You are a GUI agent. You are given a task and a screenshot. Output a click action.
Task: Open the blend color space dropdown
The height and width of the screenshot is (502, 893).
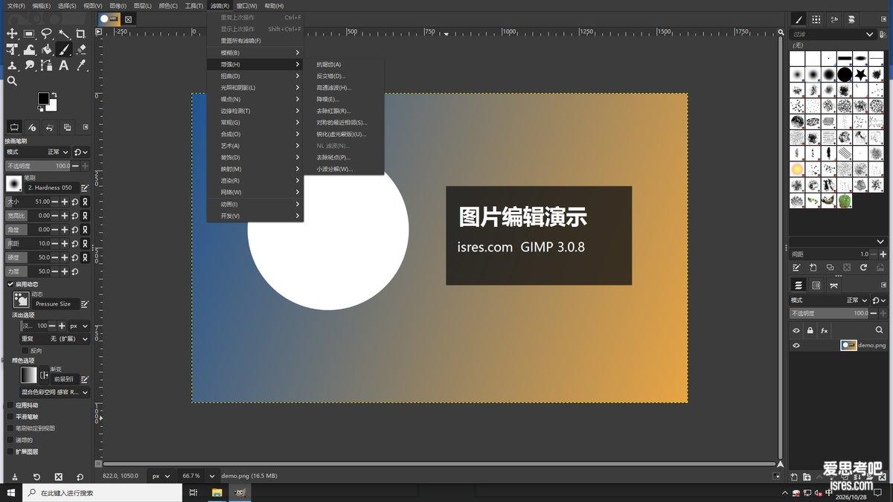click(54, 392)
